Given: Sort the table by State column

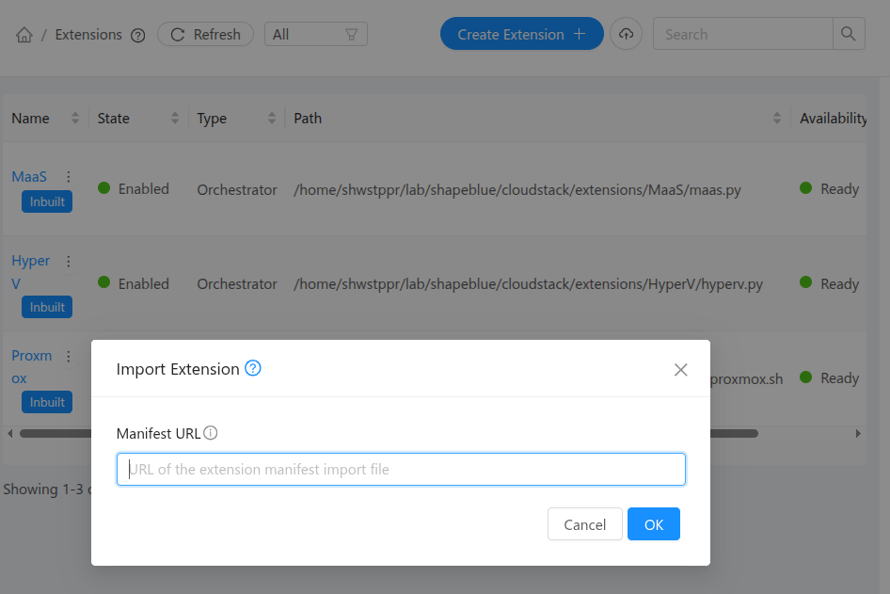Looking at the screenshot, I should 175,118.
